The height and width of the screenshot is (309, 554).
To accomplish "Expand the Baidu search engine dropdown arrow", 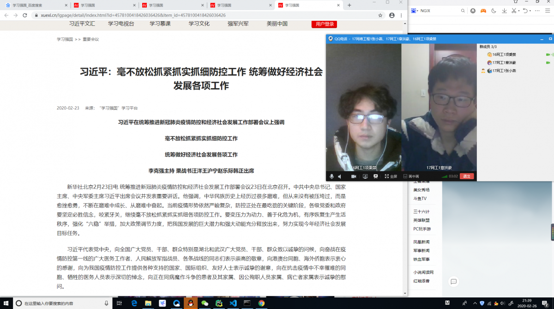I will [416, 11].
